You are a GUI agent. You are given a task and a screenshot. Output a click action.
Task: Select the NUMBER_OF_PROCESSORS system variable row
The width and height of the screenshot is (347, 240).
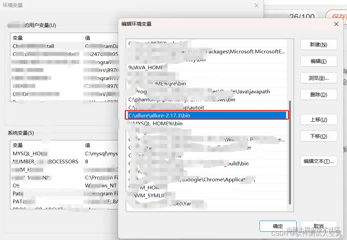pyautogui.click(x=64, y=162)
